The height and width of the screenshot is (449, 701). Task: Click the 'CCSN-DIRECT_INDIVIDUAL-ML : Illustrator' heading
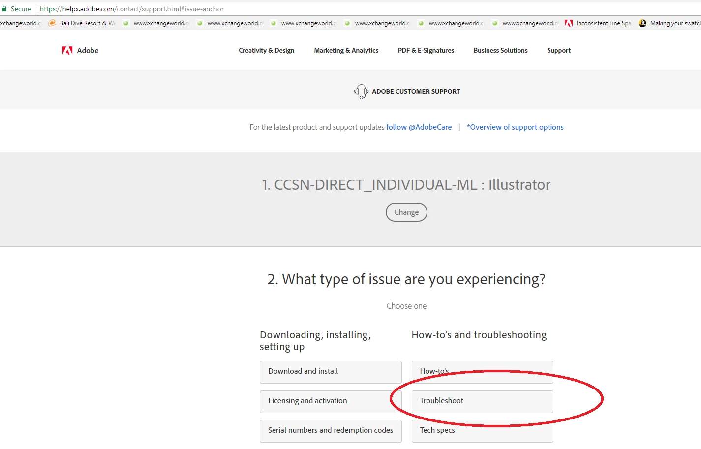pyautogui.click(x=406, y=184)
